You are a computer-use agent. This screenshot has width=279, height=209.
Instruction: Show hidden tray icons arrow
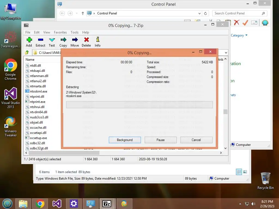pos(240,204)
